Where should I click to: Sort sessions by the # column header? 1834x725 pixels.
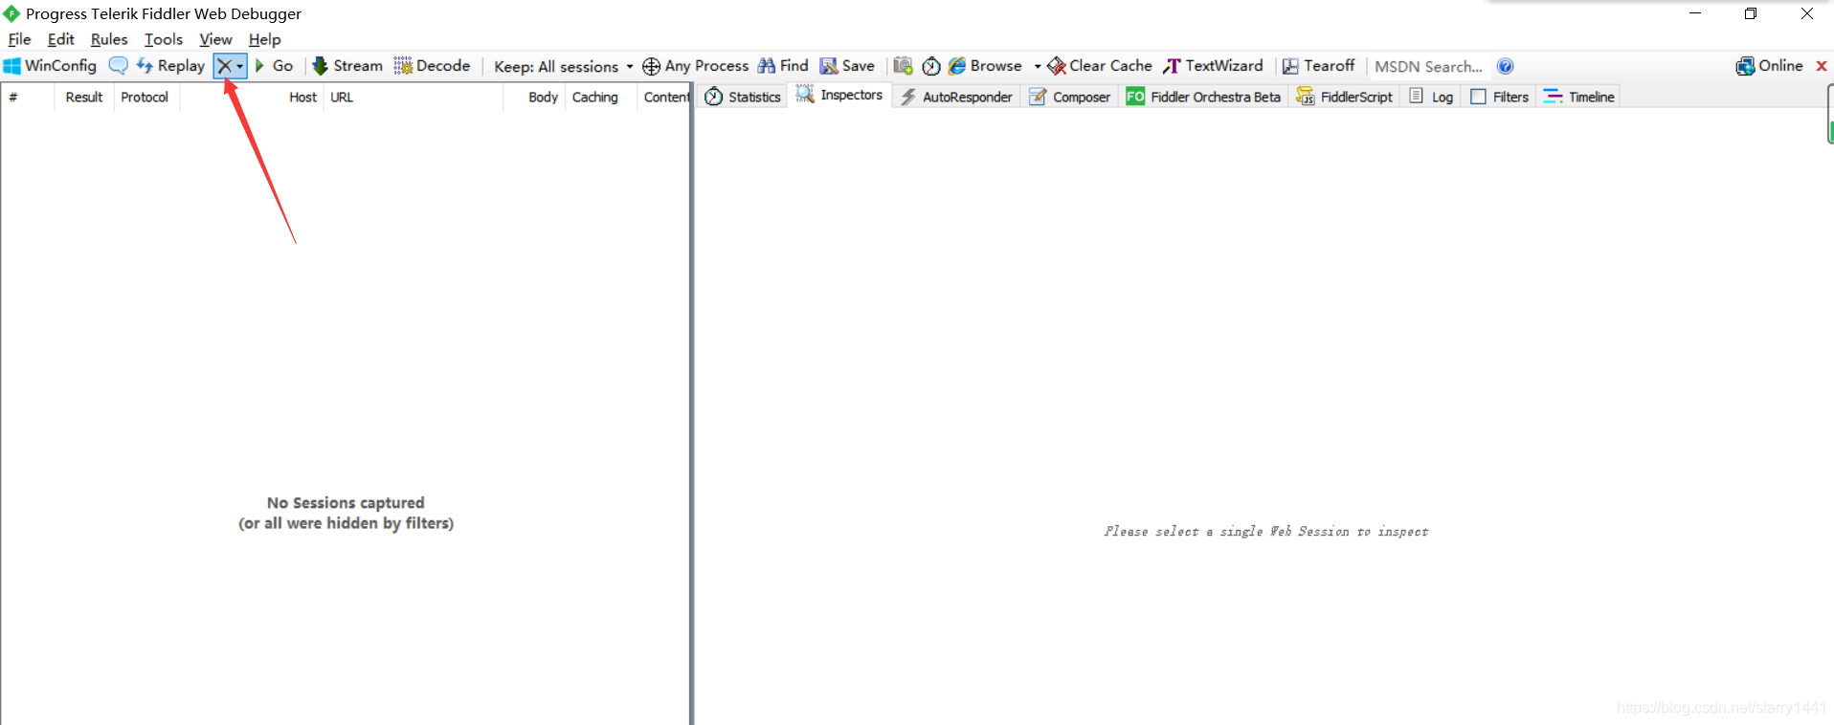pyautogui.click(x=28, y=97)
